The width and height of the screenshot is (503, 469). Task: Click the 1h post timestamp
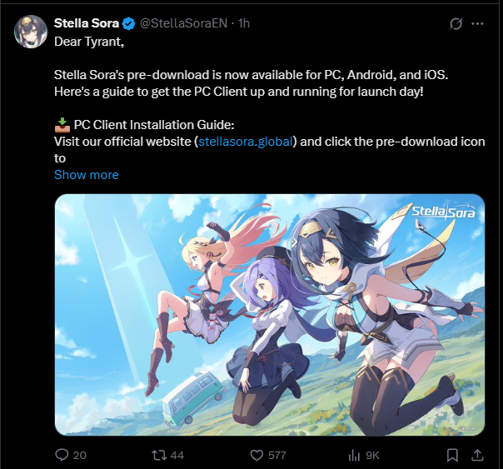tap(243, 23)
